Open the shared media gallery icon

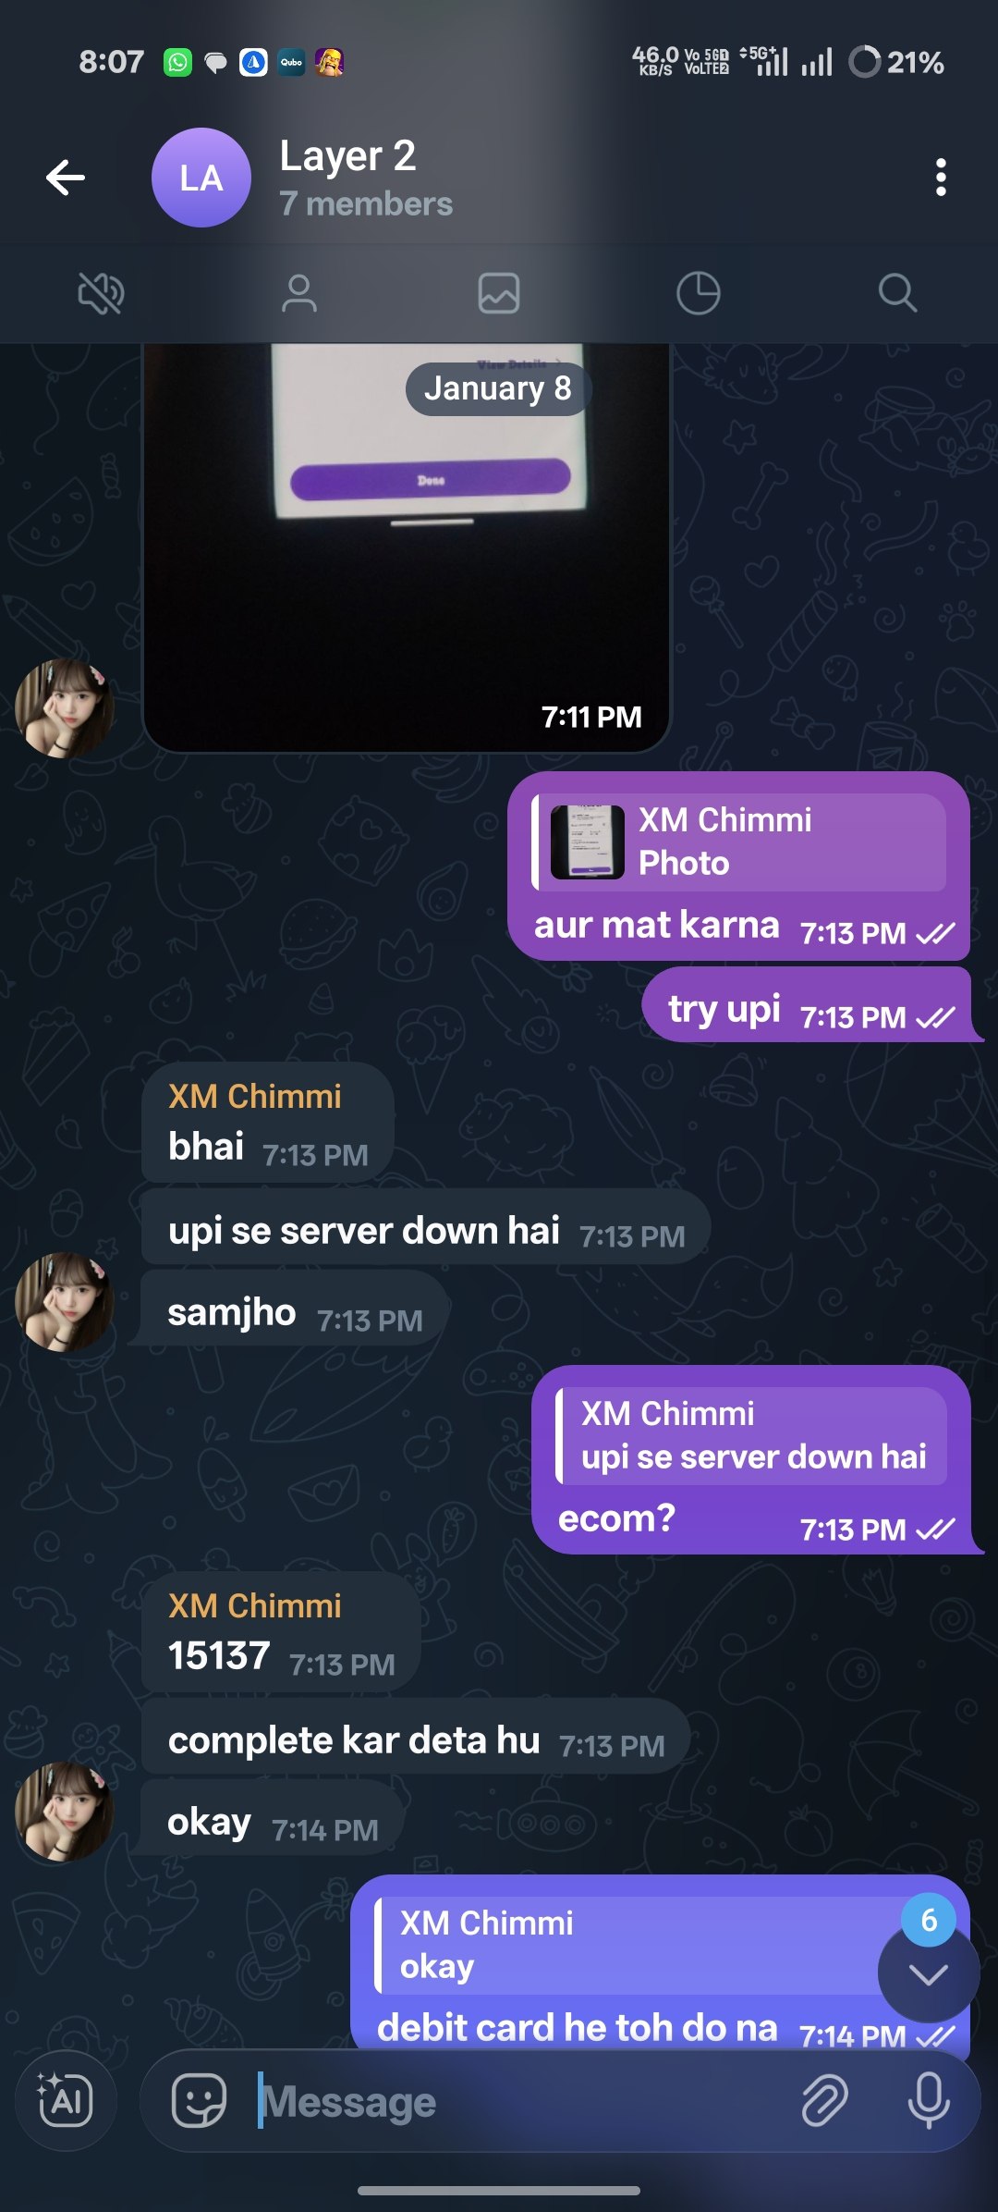point(499,294)
